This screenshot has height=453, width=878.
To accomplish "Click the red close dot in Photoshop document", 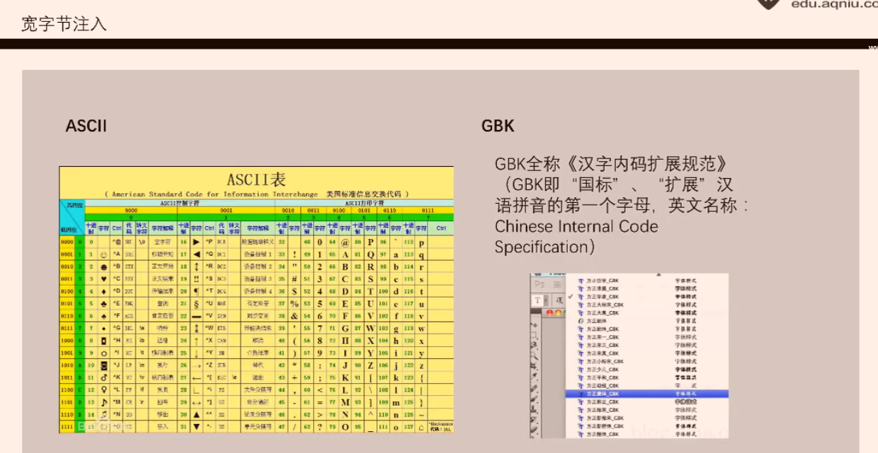I will click(x=549, y=313).
